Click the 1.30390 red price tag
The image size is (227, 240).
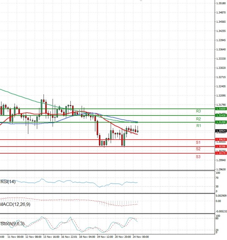click(221, 146)
